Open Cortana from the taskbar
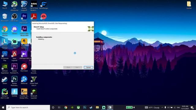The width and height of the screenshot is (196, 110). pyautogui.click(x=53, y=107)
